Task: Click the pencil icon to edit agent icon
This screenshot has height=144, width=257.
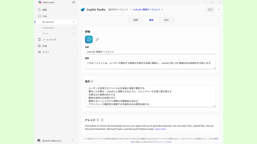Action: pyautogui.click(x=97, y=39)
